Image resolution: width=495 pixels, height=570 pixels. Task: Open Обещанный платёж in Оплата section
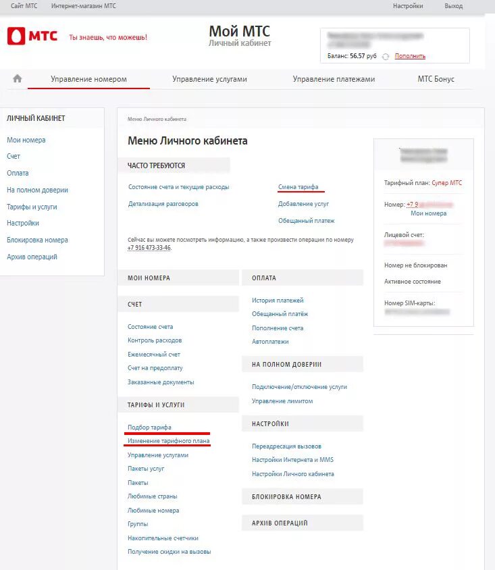pyautogui.click(x=280, y=314)
